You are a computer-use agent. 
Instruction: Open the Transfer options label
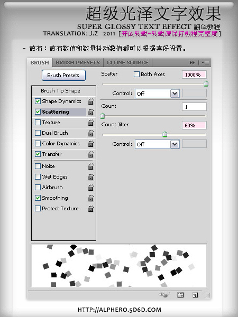(52, 154)
